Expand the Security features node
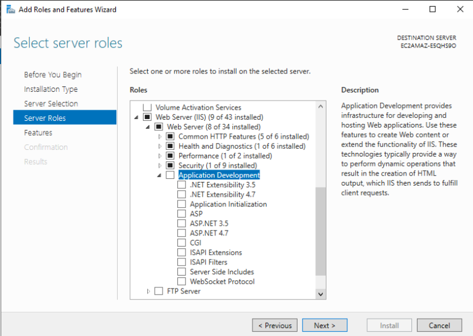473x336 pixels. click(x=160, y=165)
